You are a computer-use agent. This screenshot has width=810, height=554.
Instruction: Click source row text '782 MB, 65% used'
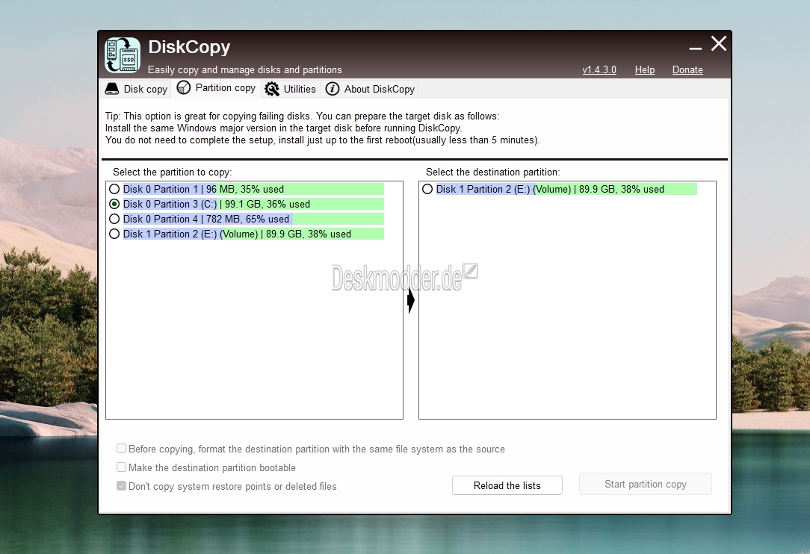[x=247, y=219]
